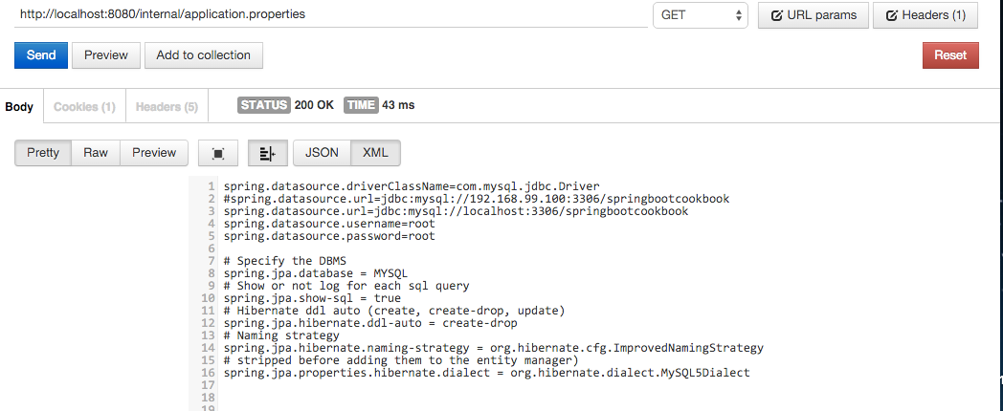This screenshot has height=411, width=1003.
Task: Click the fullscreen response view icon
Action: [x=218, y=153]
